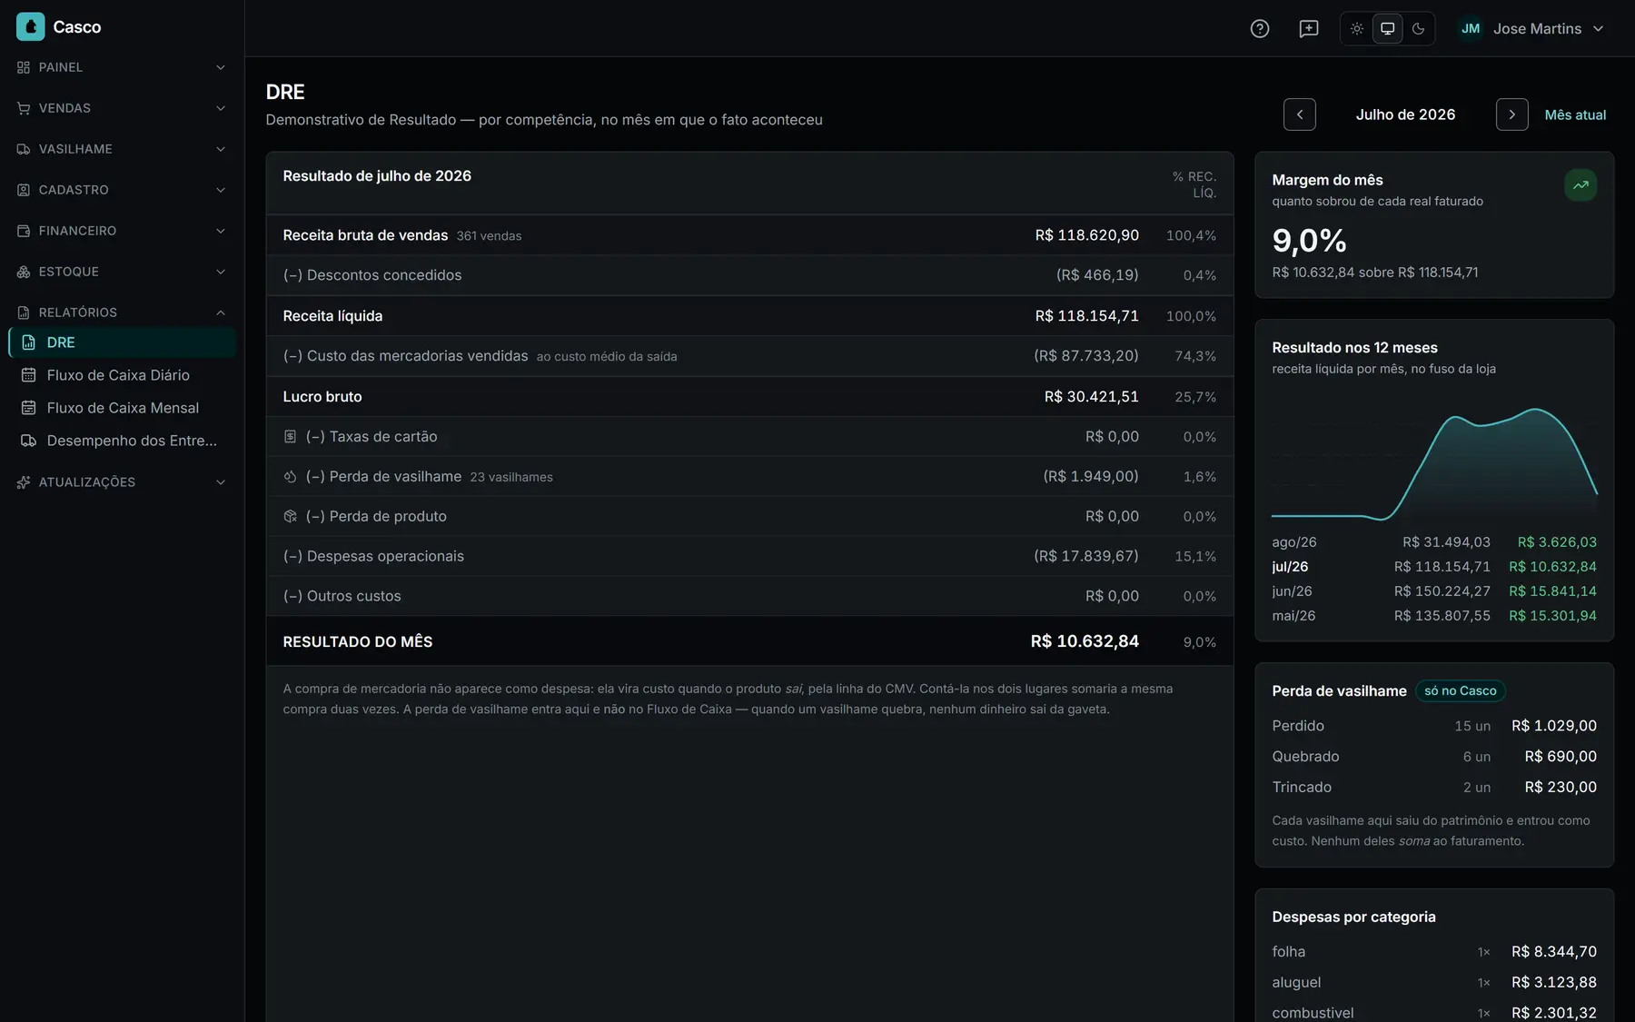The image size is (1635, 1022).
Task: Select the jun/26 month row
Action: [1434, 591]
